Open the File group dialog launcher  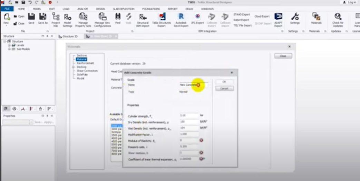coord(48,31)
